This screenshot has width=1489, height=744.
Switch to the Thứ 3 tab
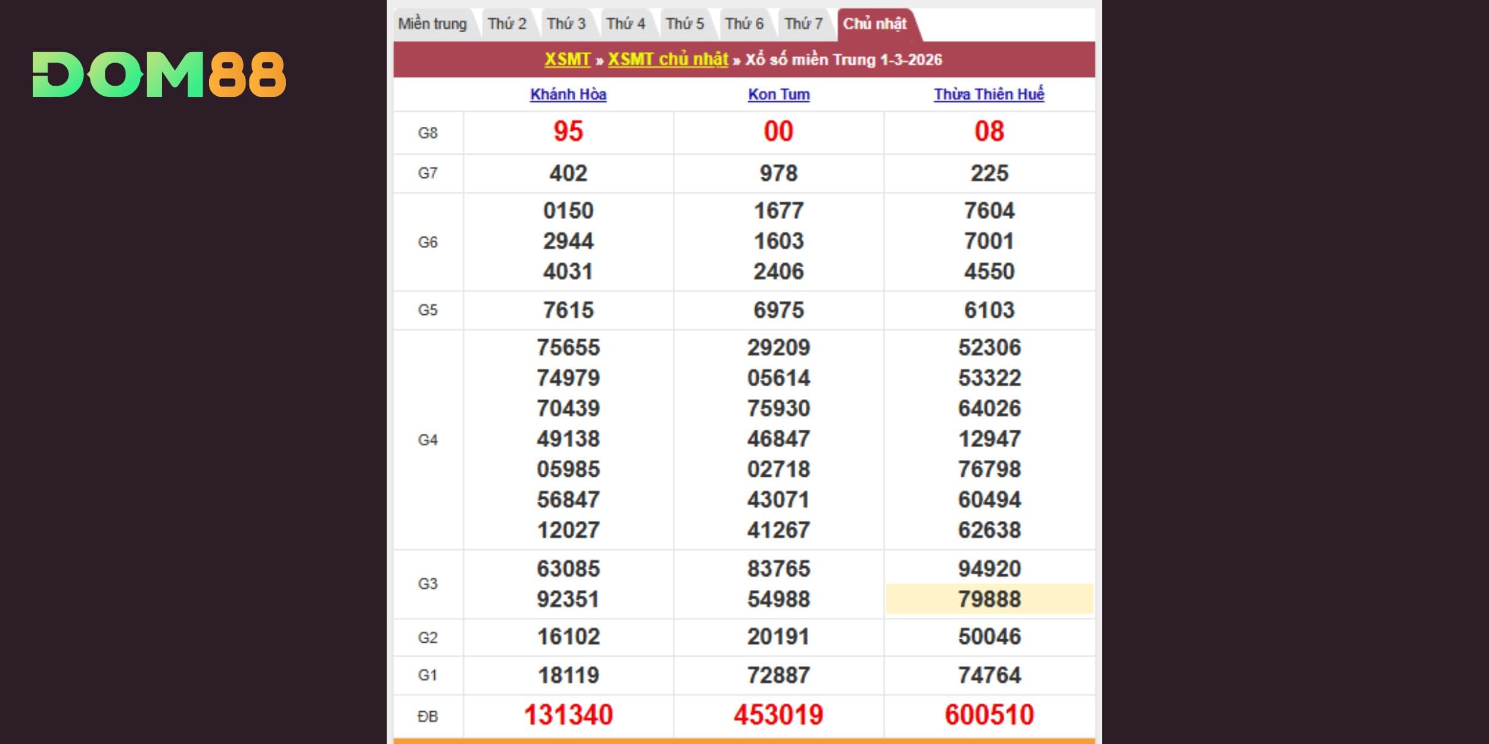[x=566, y=24]
